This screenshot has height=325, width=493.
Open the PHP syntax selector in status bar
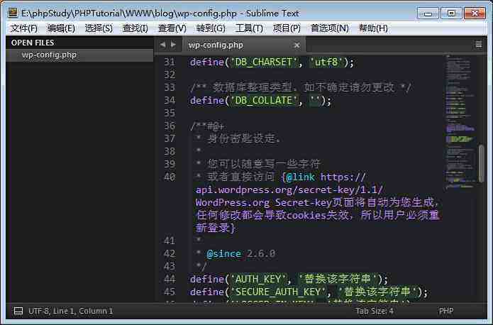(446, 311)
